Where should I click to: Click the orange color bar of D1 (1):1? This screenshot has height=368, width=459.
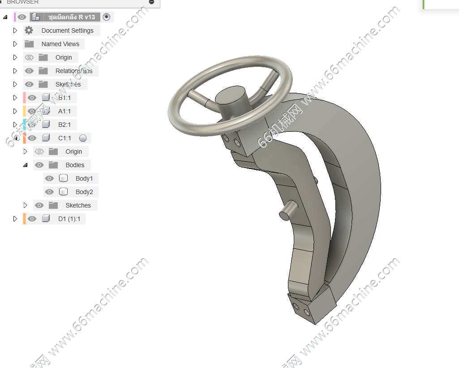(x=25, y=219)
